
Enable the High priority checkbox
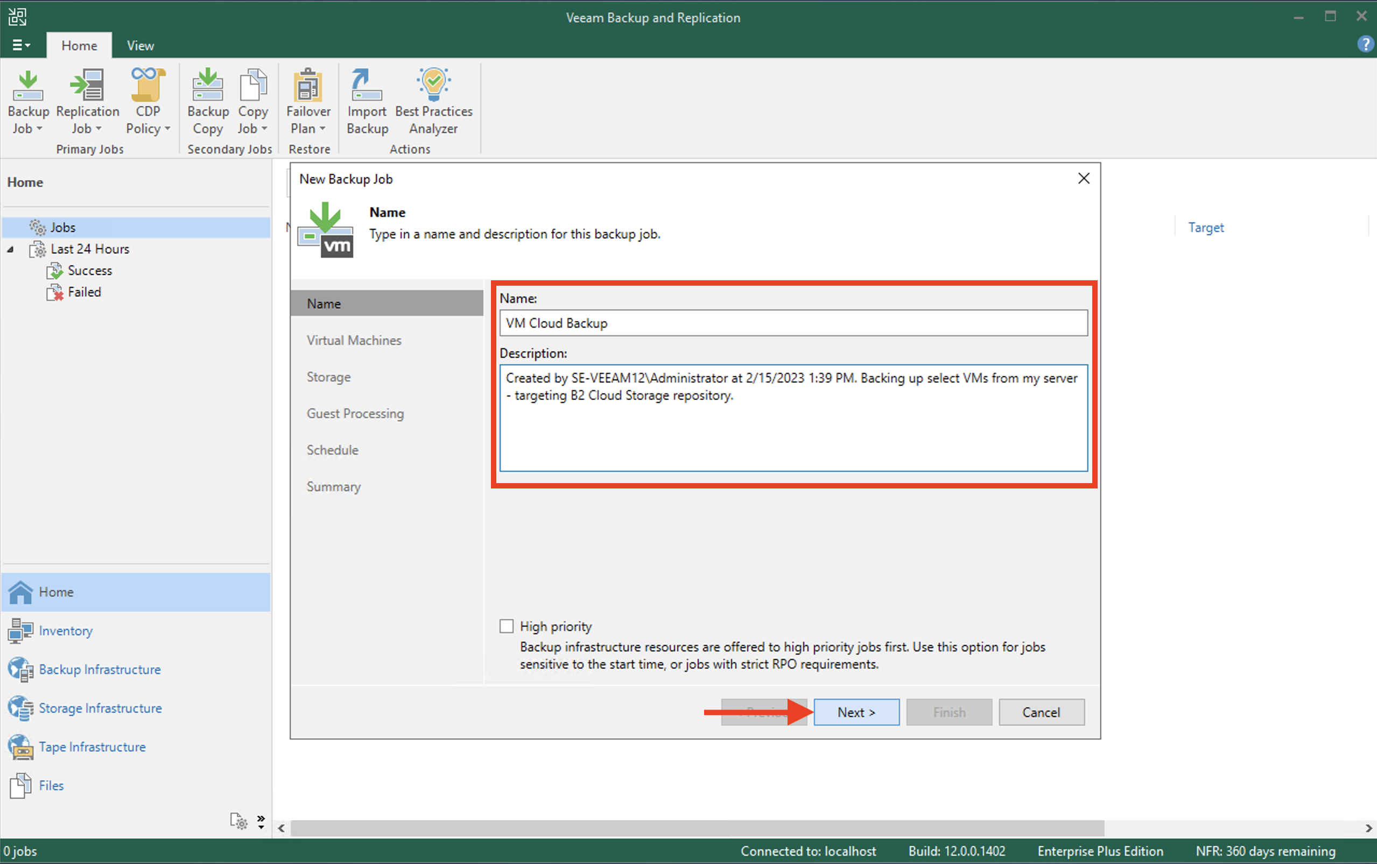pyautogui.click(x=507, y=627)
